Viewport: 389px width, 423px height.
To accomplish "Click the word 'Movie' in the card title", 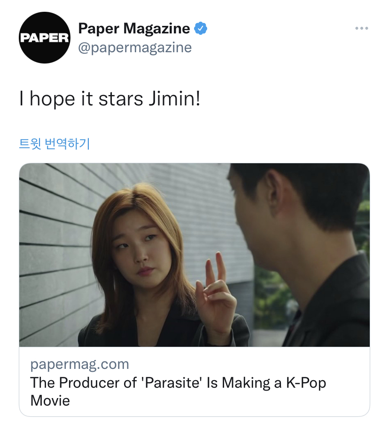I will tap(50, 400).
